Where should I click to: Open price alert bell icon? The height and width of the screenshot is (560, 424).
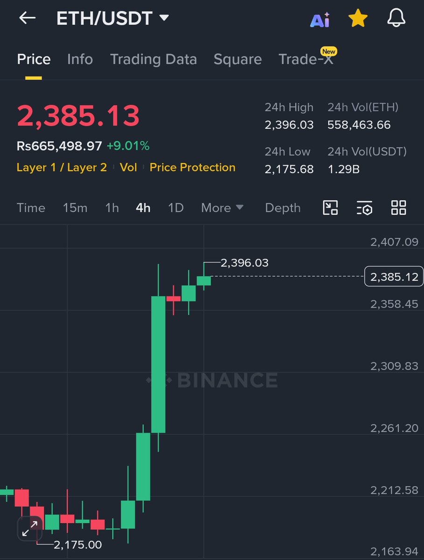point(397,19)
